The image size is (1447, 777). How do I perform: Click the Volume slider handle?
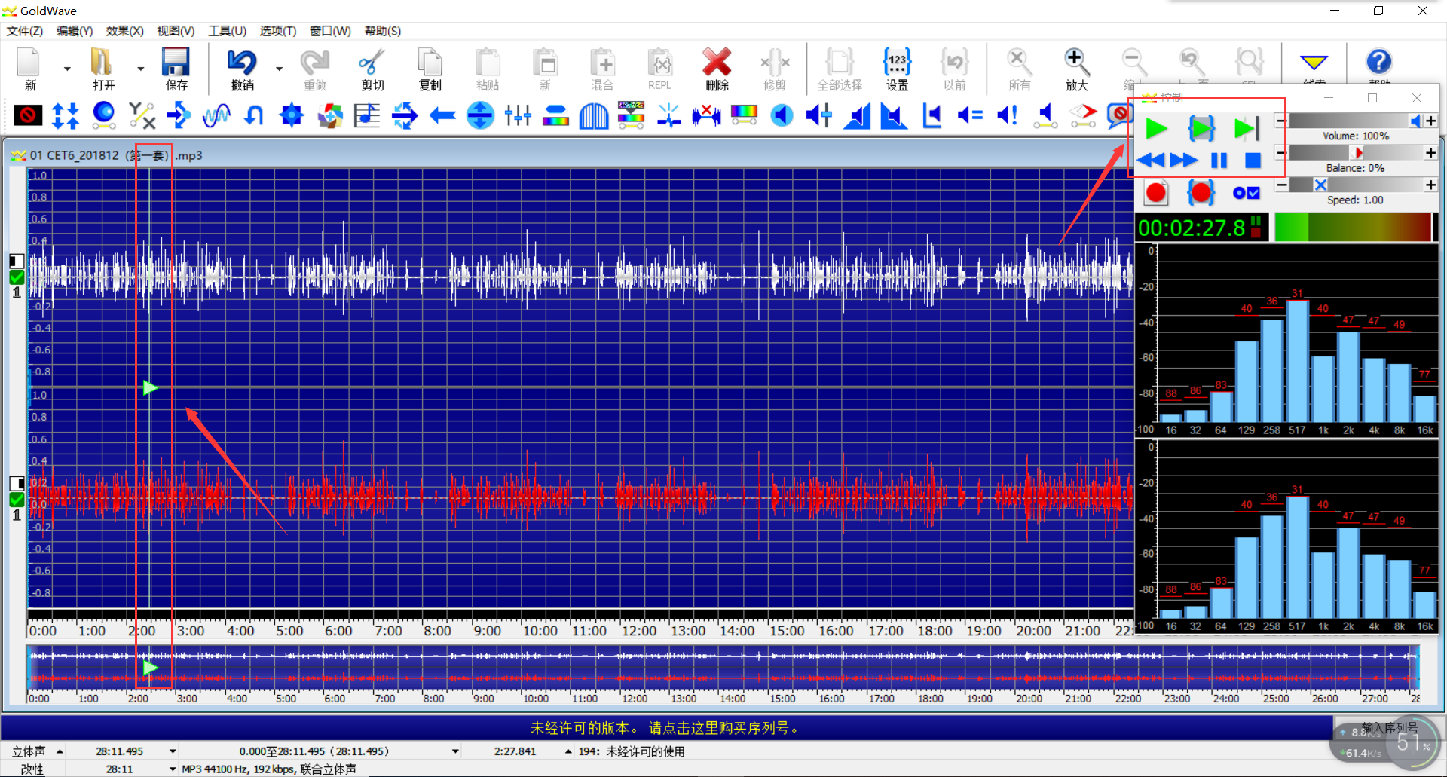1415,121
